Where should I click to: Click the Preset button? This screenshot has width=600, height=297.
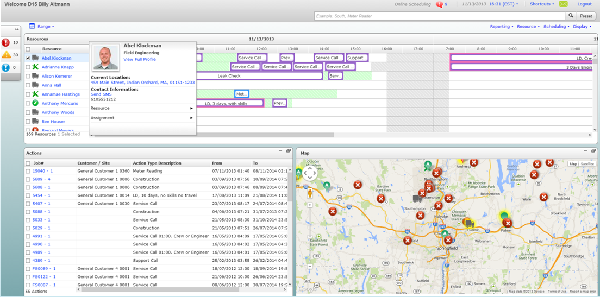tap(586, 16)
